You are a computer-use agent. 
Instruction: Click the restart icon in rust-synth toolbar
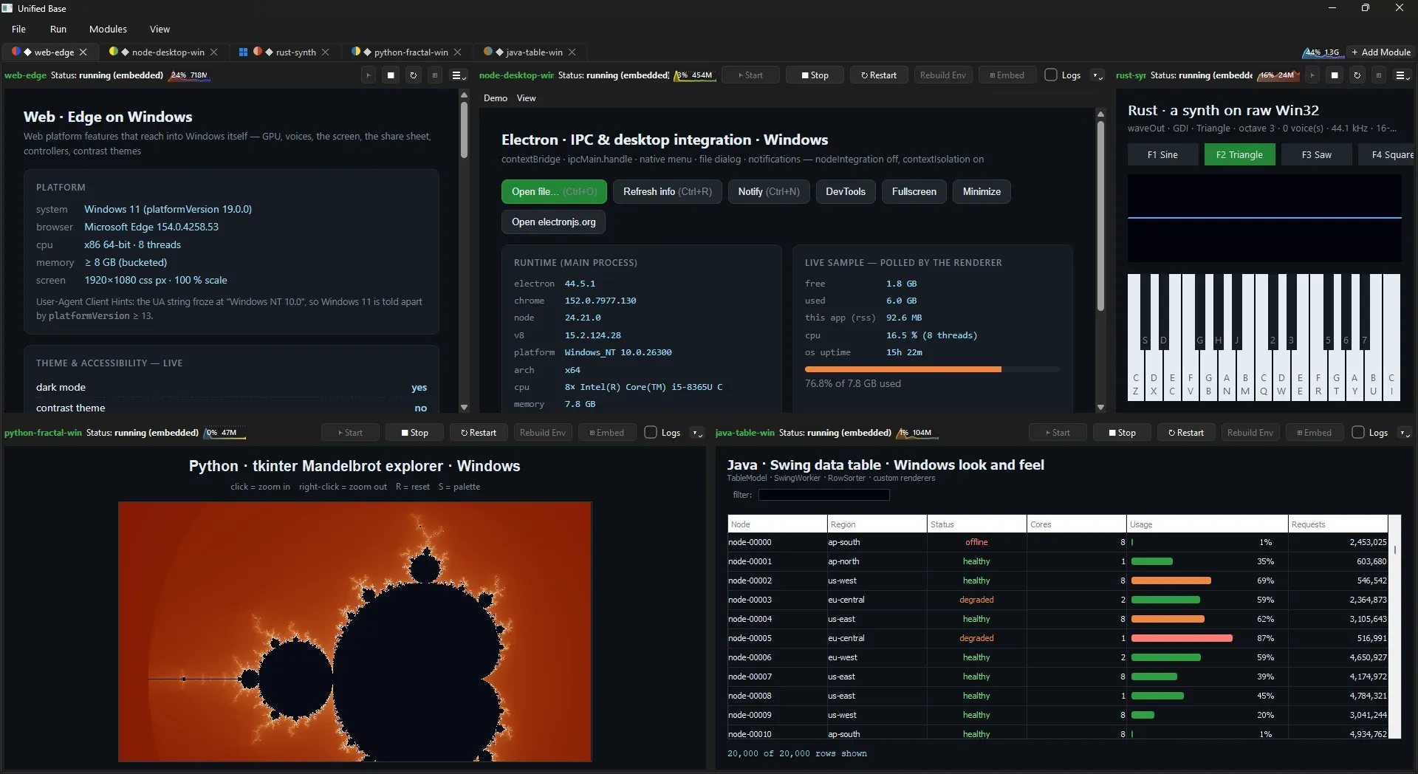[1357, 75]
